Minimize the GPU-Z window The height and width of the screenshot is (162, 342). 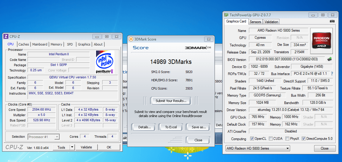(313, 15)
